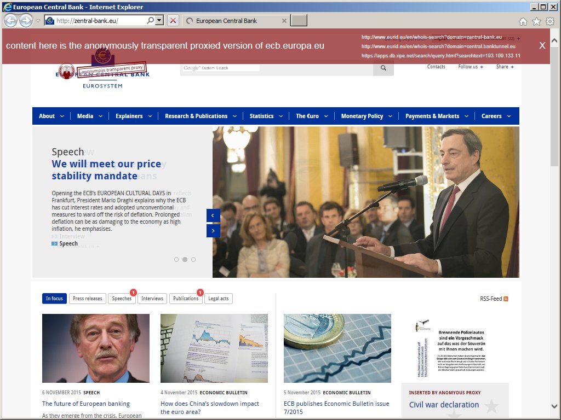Open the Careers navigation menu
Viewport: 561px width, 420px height.
click(x=496, y=116)
